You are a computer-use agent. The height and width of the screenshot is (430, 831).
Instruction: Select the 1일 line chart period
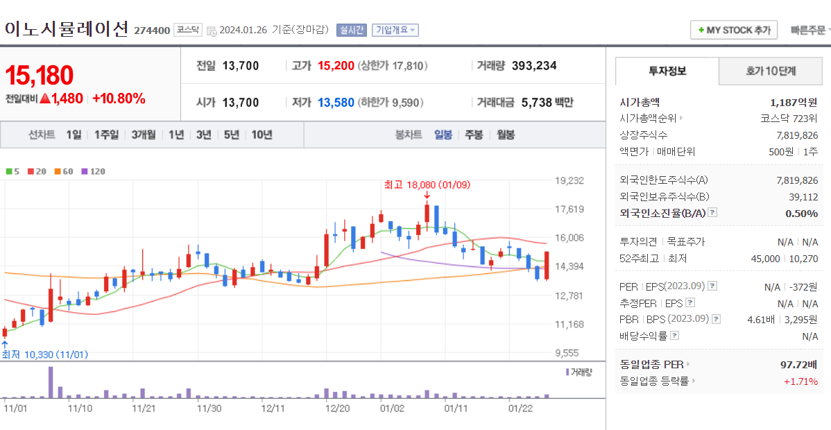click(x=74, y=135)
